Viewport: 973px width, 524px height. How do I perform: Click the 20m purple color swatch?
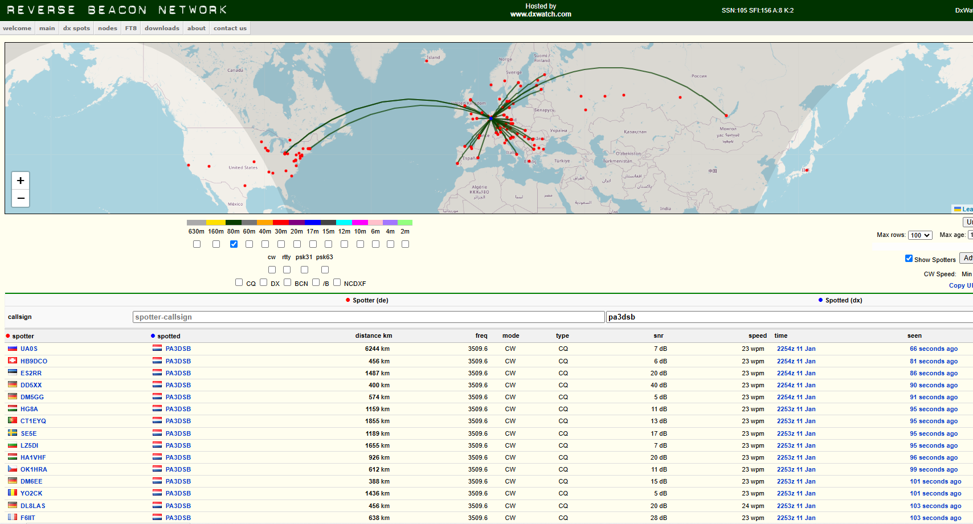point(296,223)
